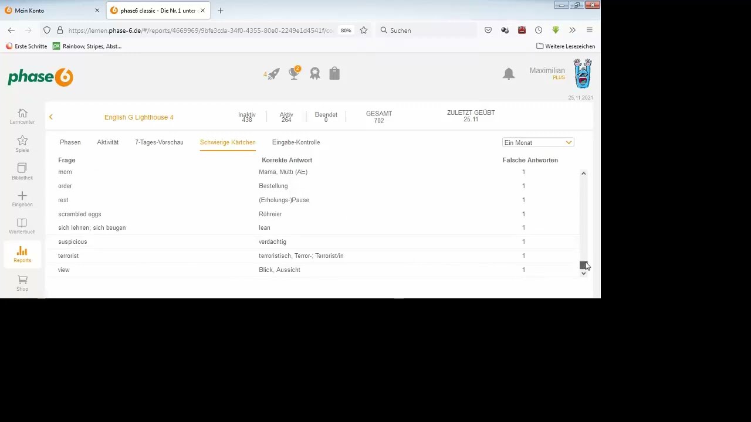Viewport: 751px width, 422px height.
Task: Open the Ein Monat period dropdown
Action: [x=537, y=142]
